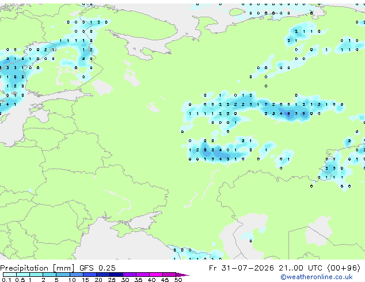365x282 pixels.
Task: Select the 40–45 mm magenta legend swatch
Action: pyautogui.click(x=156, y=275)
